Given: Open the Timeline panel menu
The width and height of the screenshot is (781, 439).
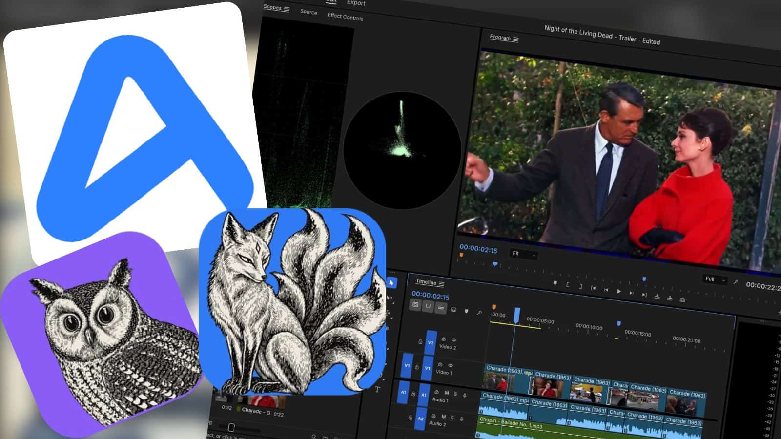Looking at the screenshot, I should click(x=442, y=284).
